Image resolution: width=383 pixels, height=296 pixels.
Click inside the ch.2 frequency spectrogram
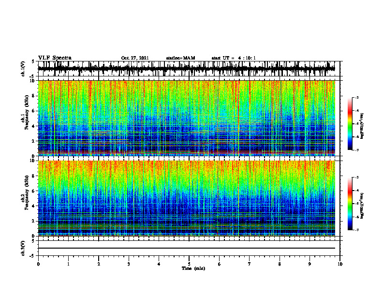[x=186, y=198]
